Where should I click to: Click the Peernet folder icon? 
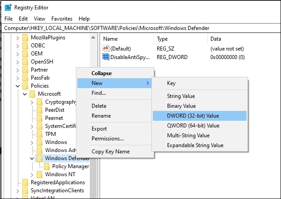point(40,118)
